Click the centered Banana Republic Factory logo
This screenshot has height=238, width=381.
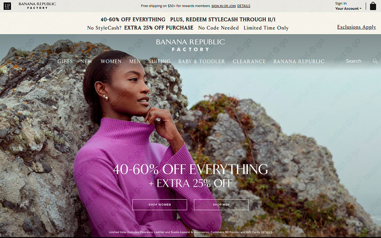(190, 45)
